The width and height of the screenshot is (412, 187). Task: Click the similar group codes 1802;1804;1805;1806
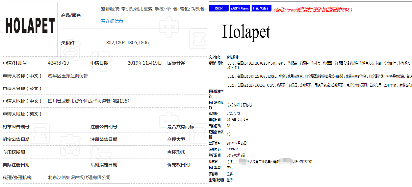point(127,43)
